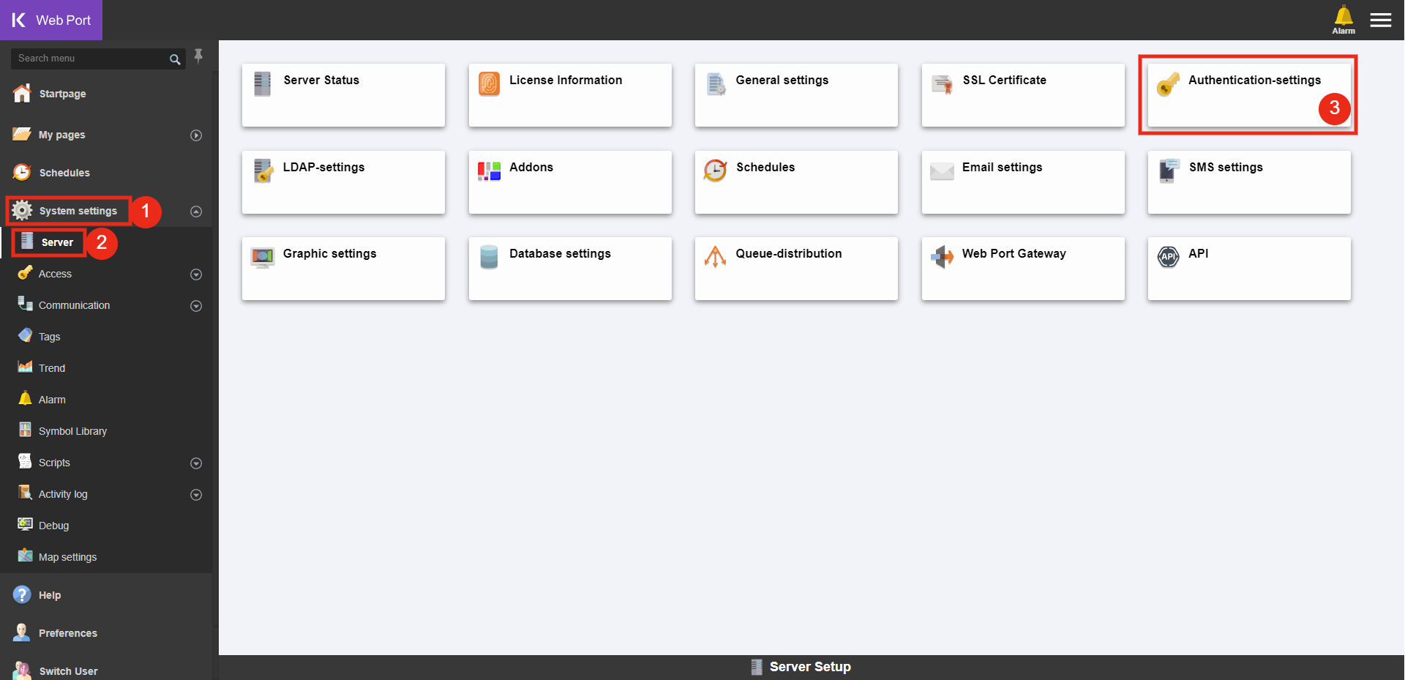Click the SSL Certificate icon
The image size is (1405, 680).
942,84
